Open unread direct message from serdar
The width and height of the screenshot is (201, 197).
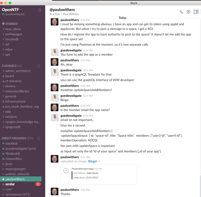tap(8, 184)
